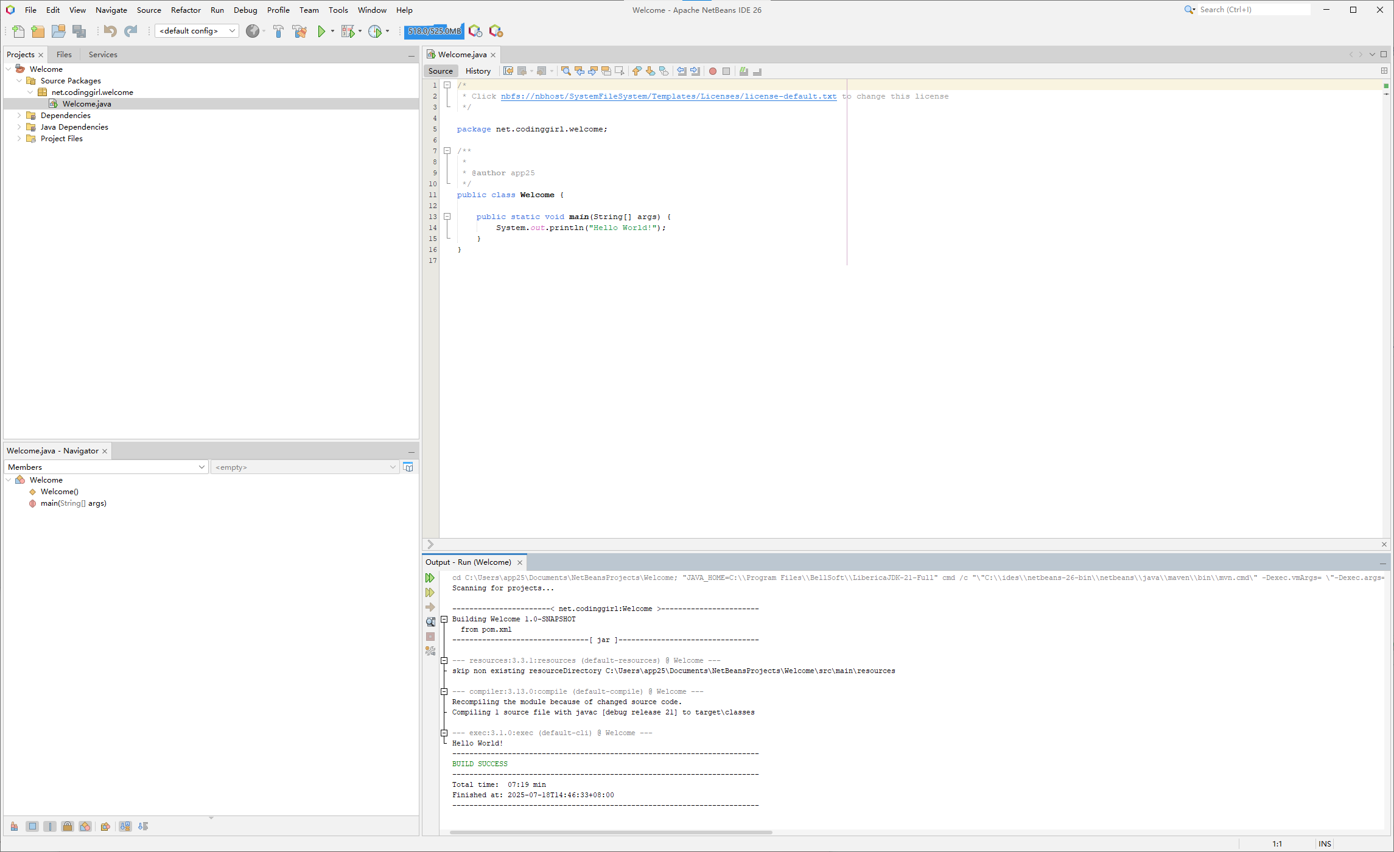Expand the Dependencies node

point(19,115)
